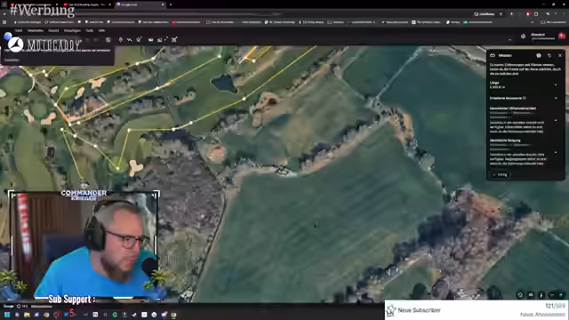Image resolution: width=569 pixels, height=320 pixels.
Task: Open the help info icon in Messen panel
Action: point(539,55)
